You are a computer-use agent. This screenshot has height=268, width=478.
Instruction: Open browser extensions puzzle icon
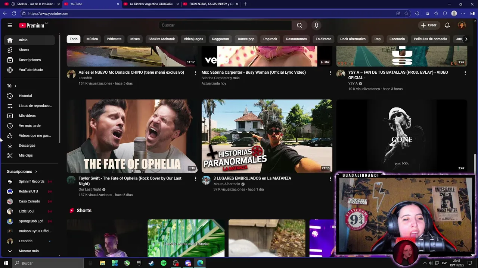click(x=417, y=13)
